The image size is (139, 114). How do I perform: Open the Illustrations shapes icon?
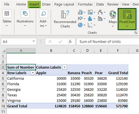[x=25, y=14]
